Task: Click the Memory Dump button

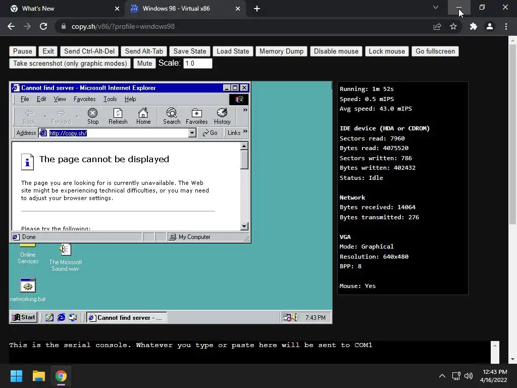Action: click(x=281, y=51)
